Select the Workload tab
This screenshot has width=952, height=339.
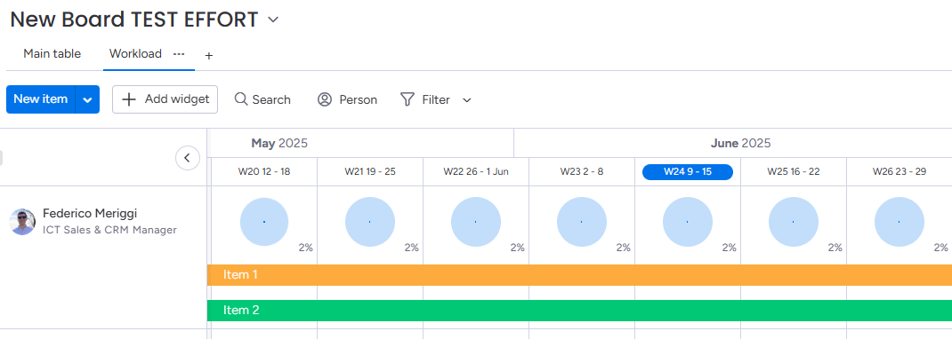135,54
